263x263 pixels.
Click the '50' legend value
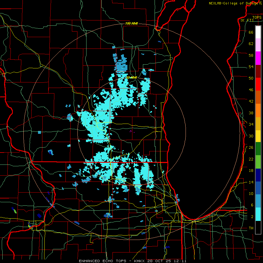point(251,78)
